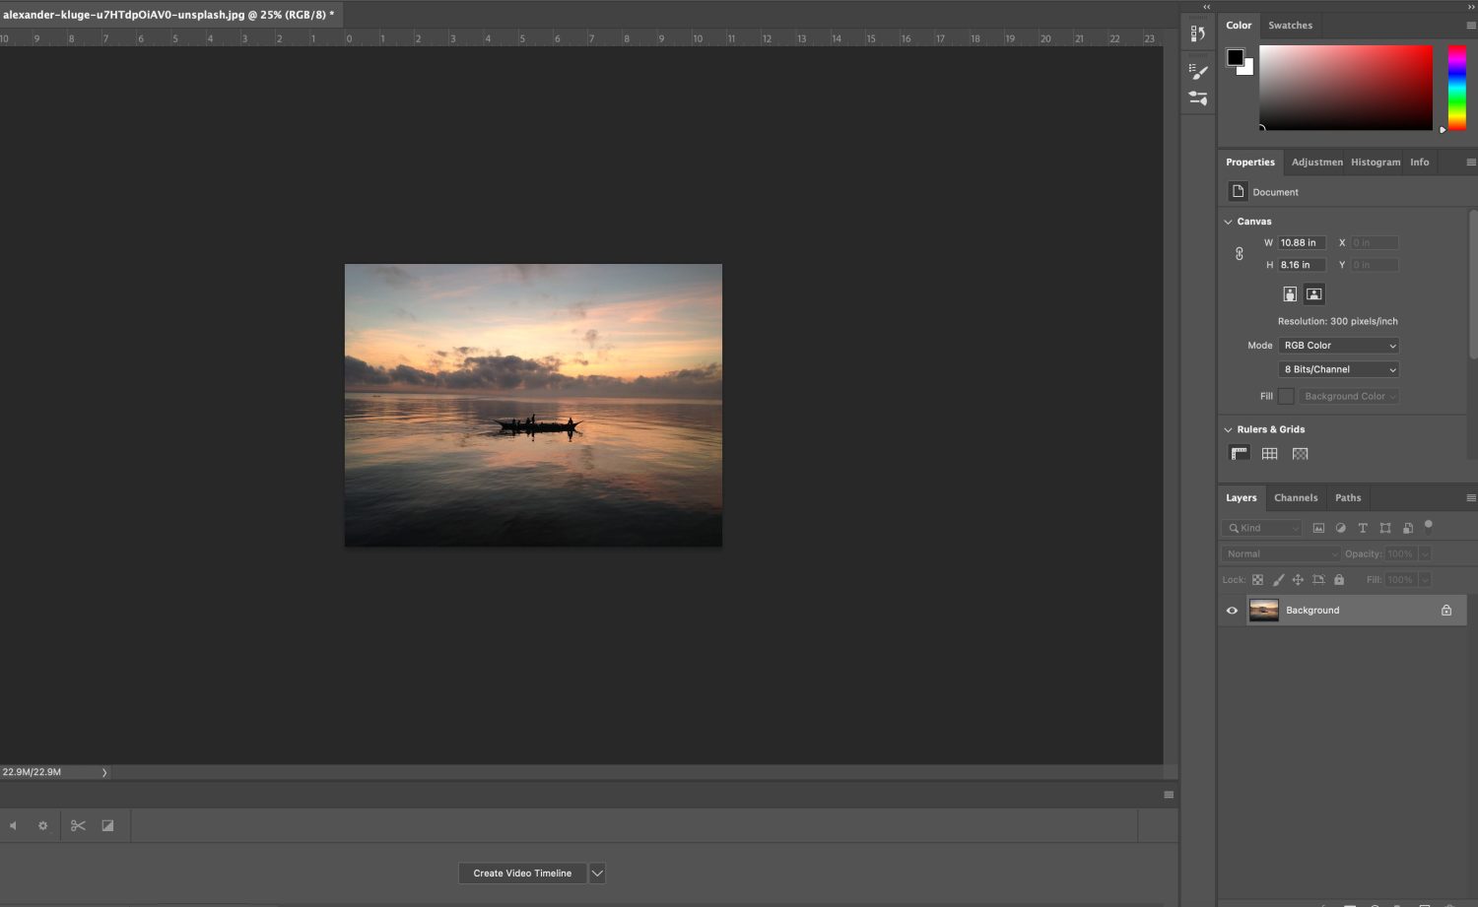Open the History panel icon
This screenshot has width=1478, height=907.
1198,33
